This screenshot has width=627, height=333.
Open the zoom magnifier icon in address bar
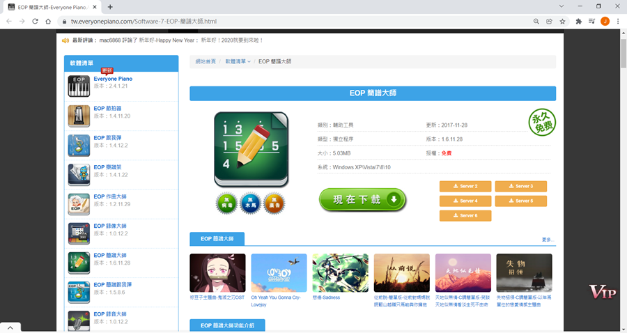pyautogui.click(x=536, y=21)
